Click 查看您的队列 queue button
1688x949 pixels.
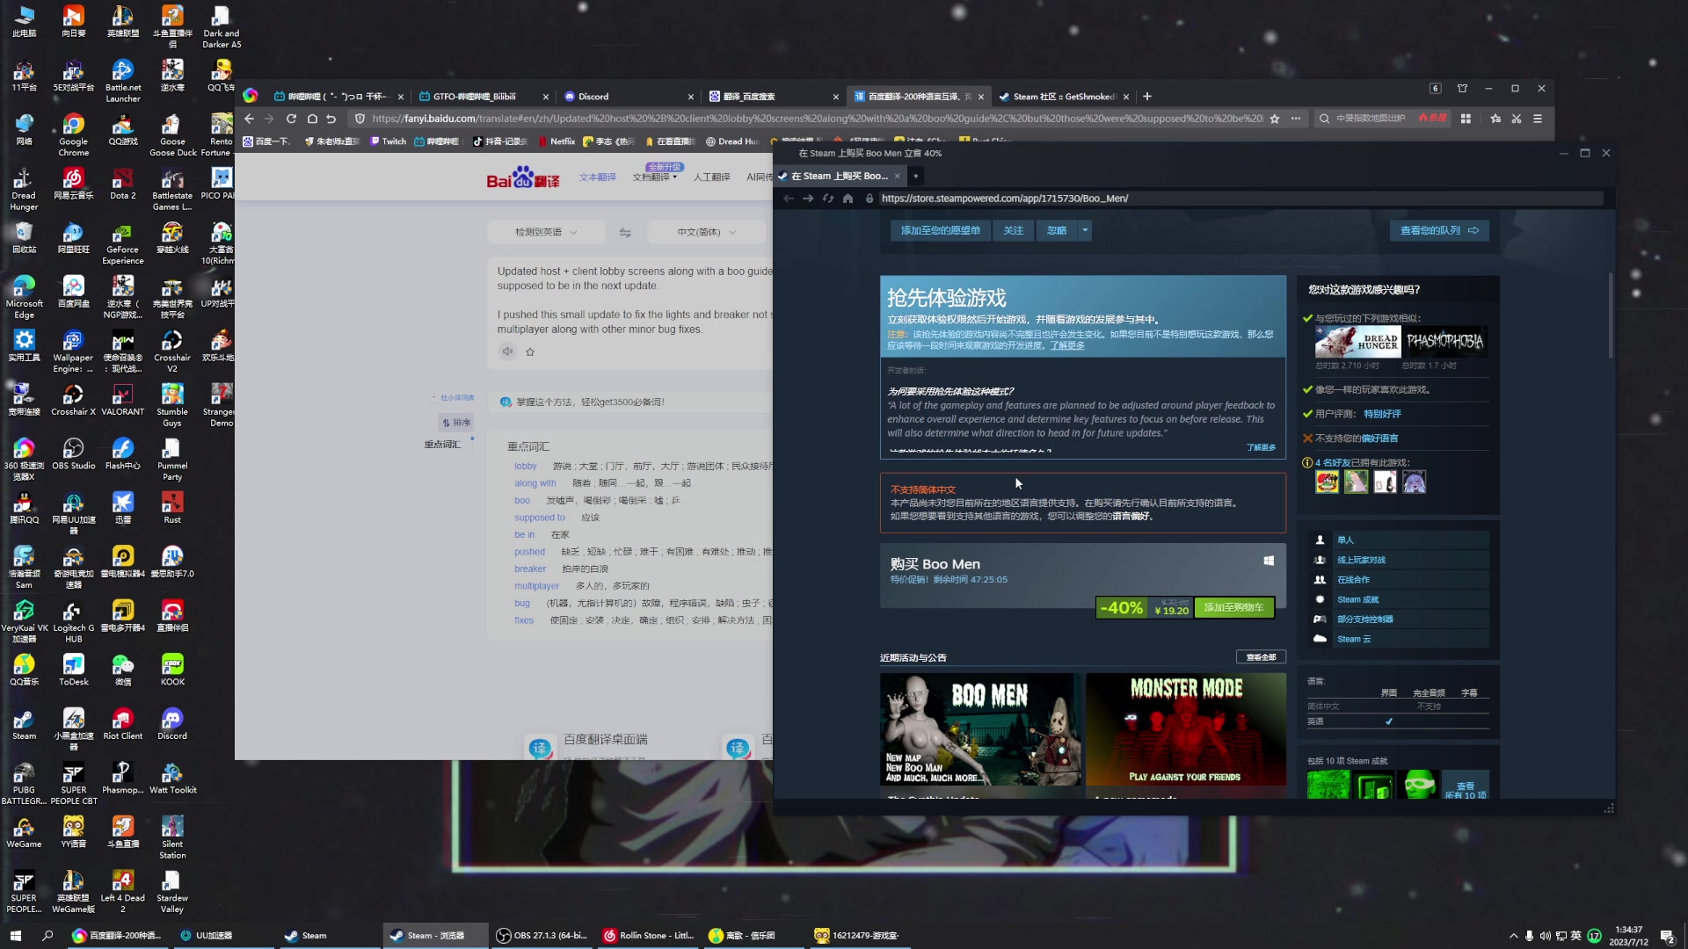click(x=1439, y=230)
